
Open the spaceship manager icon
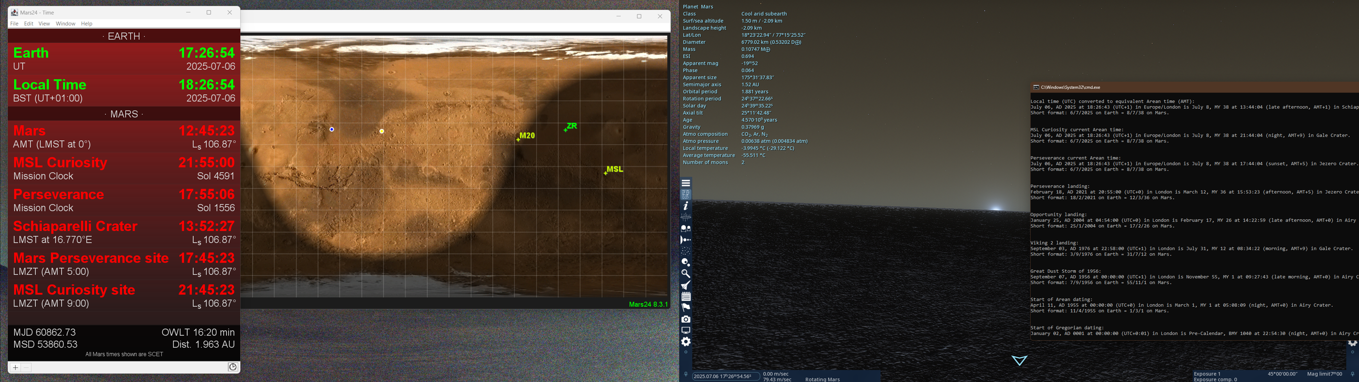686,285
